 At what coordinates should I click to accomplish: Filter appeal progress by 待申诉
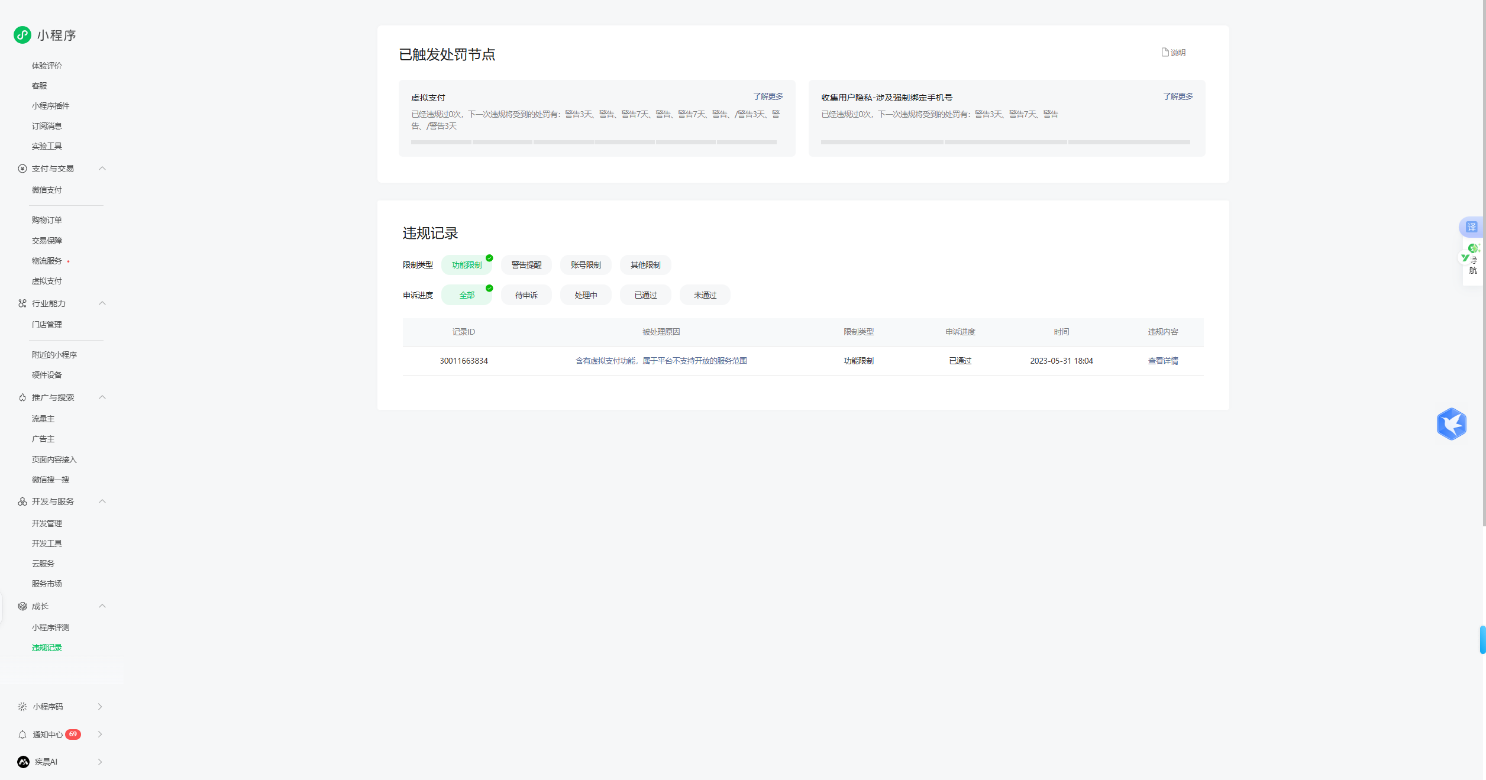tap(526, 295)
